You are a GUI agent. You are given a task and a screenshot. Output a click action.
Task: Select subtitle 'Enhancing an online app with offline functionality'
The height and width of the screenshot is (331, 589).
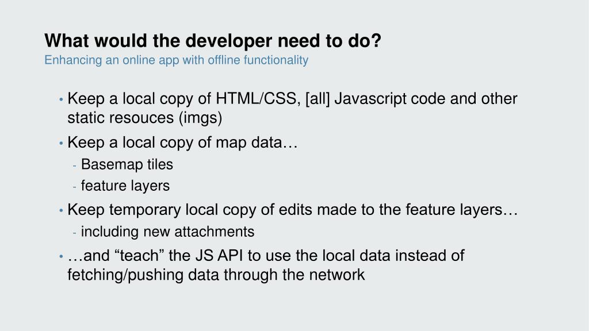point(176,60)
